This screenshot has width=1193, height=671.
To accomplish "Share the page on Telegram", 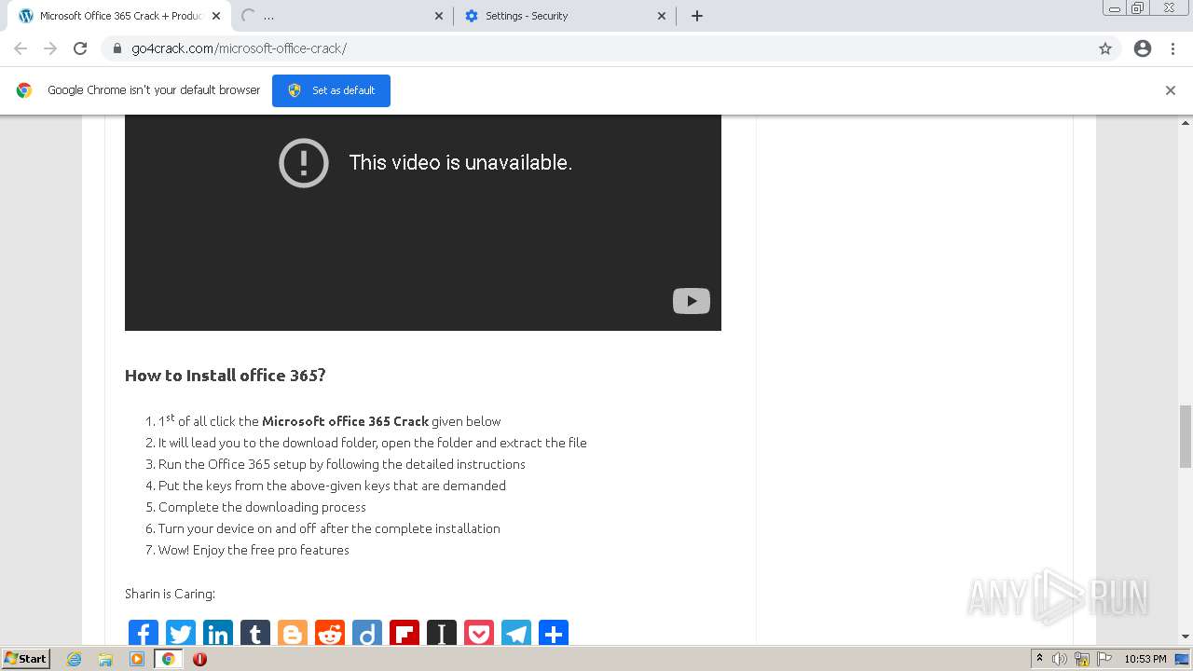I will [x=516, y=634].
